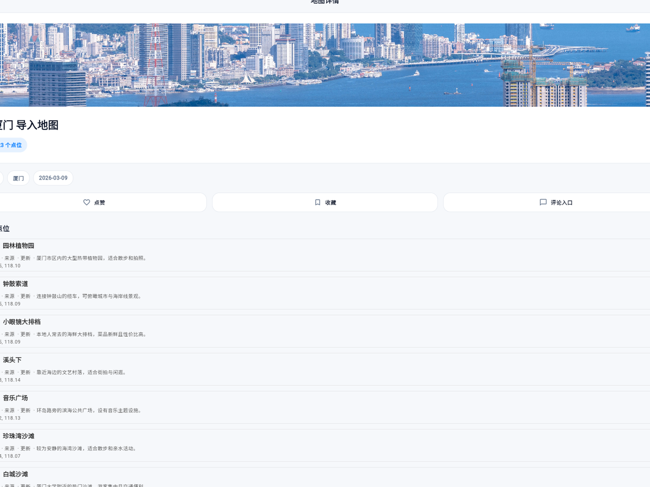
Task: Select the 溪头下 location entry
Action: (12, 360)
